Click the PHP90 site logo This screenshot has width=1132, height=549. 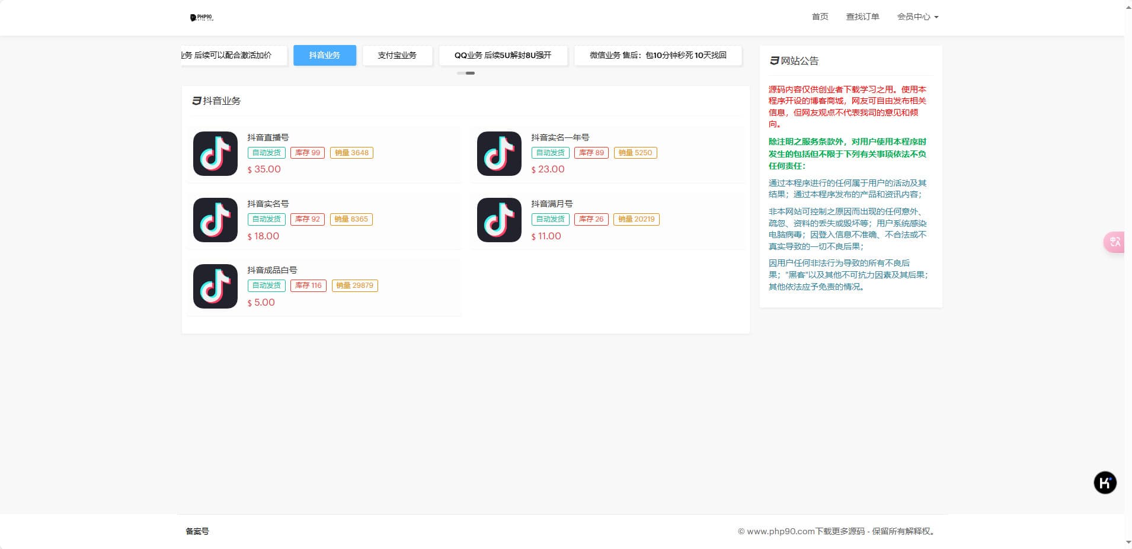coord(202,18)
